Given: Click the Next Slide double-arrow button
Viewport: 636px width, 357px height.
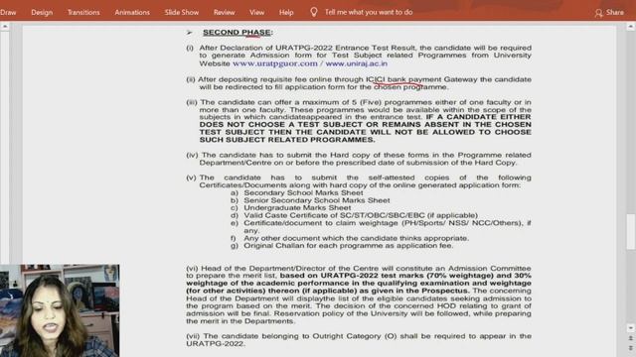Looking at the screenshot, I should tap(631, 348).
